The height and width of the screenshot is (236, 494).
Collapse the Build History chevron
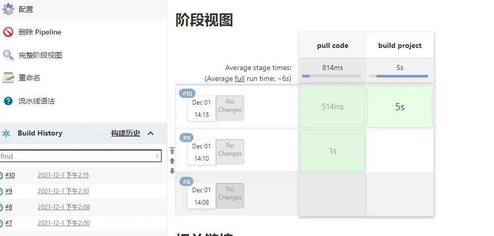151,133
